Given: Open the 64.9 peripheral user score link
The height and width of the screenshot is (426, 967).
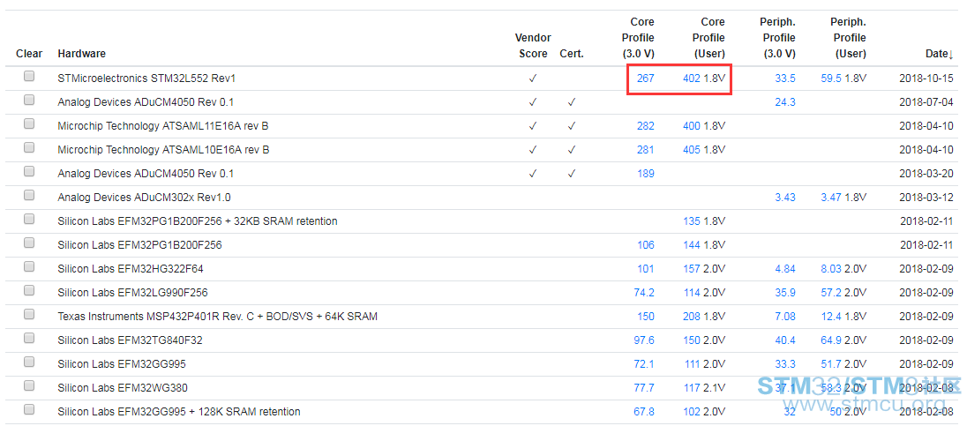Looking at the screenshot, I should point(831,340).
